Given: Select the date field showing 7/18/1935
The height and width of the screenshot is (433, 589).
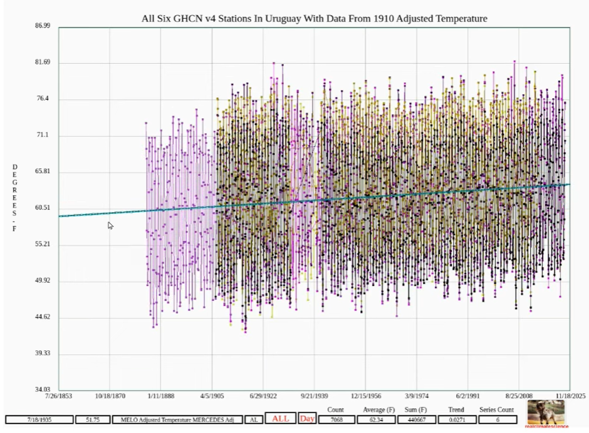Looking at the screenshot, I should click(x=39, y=419).
